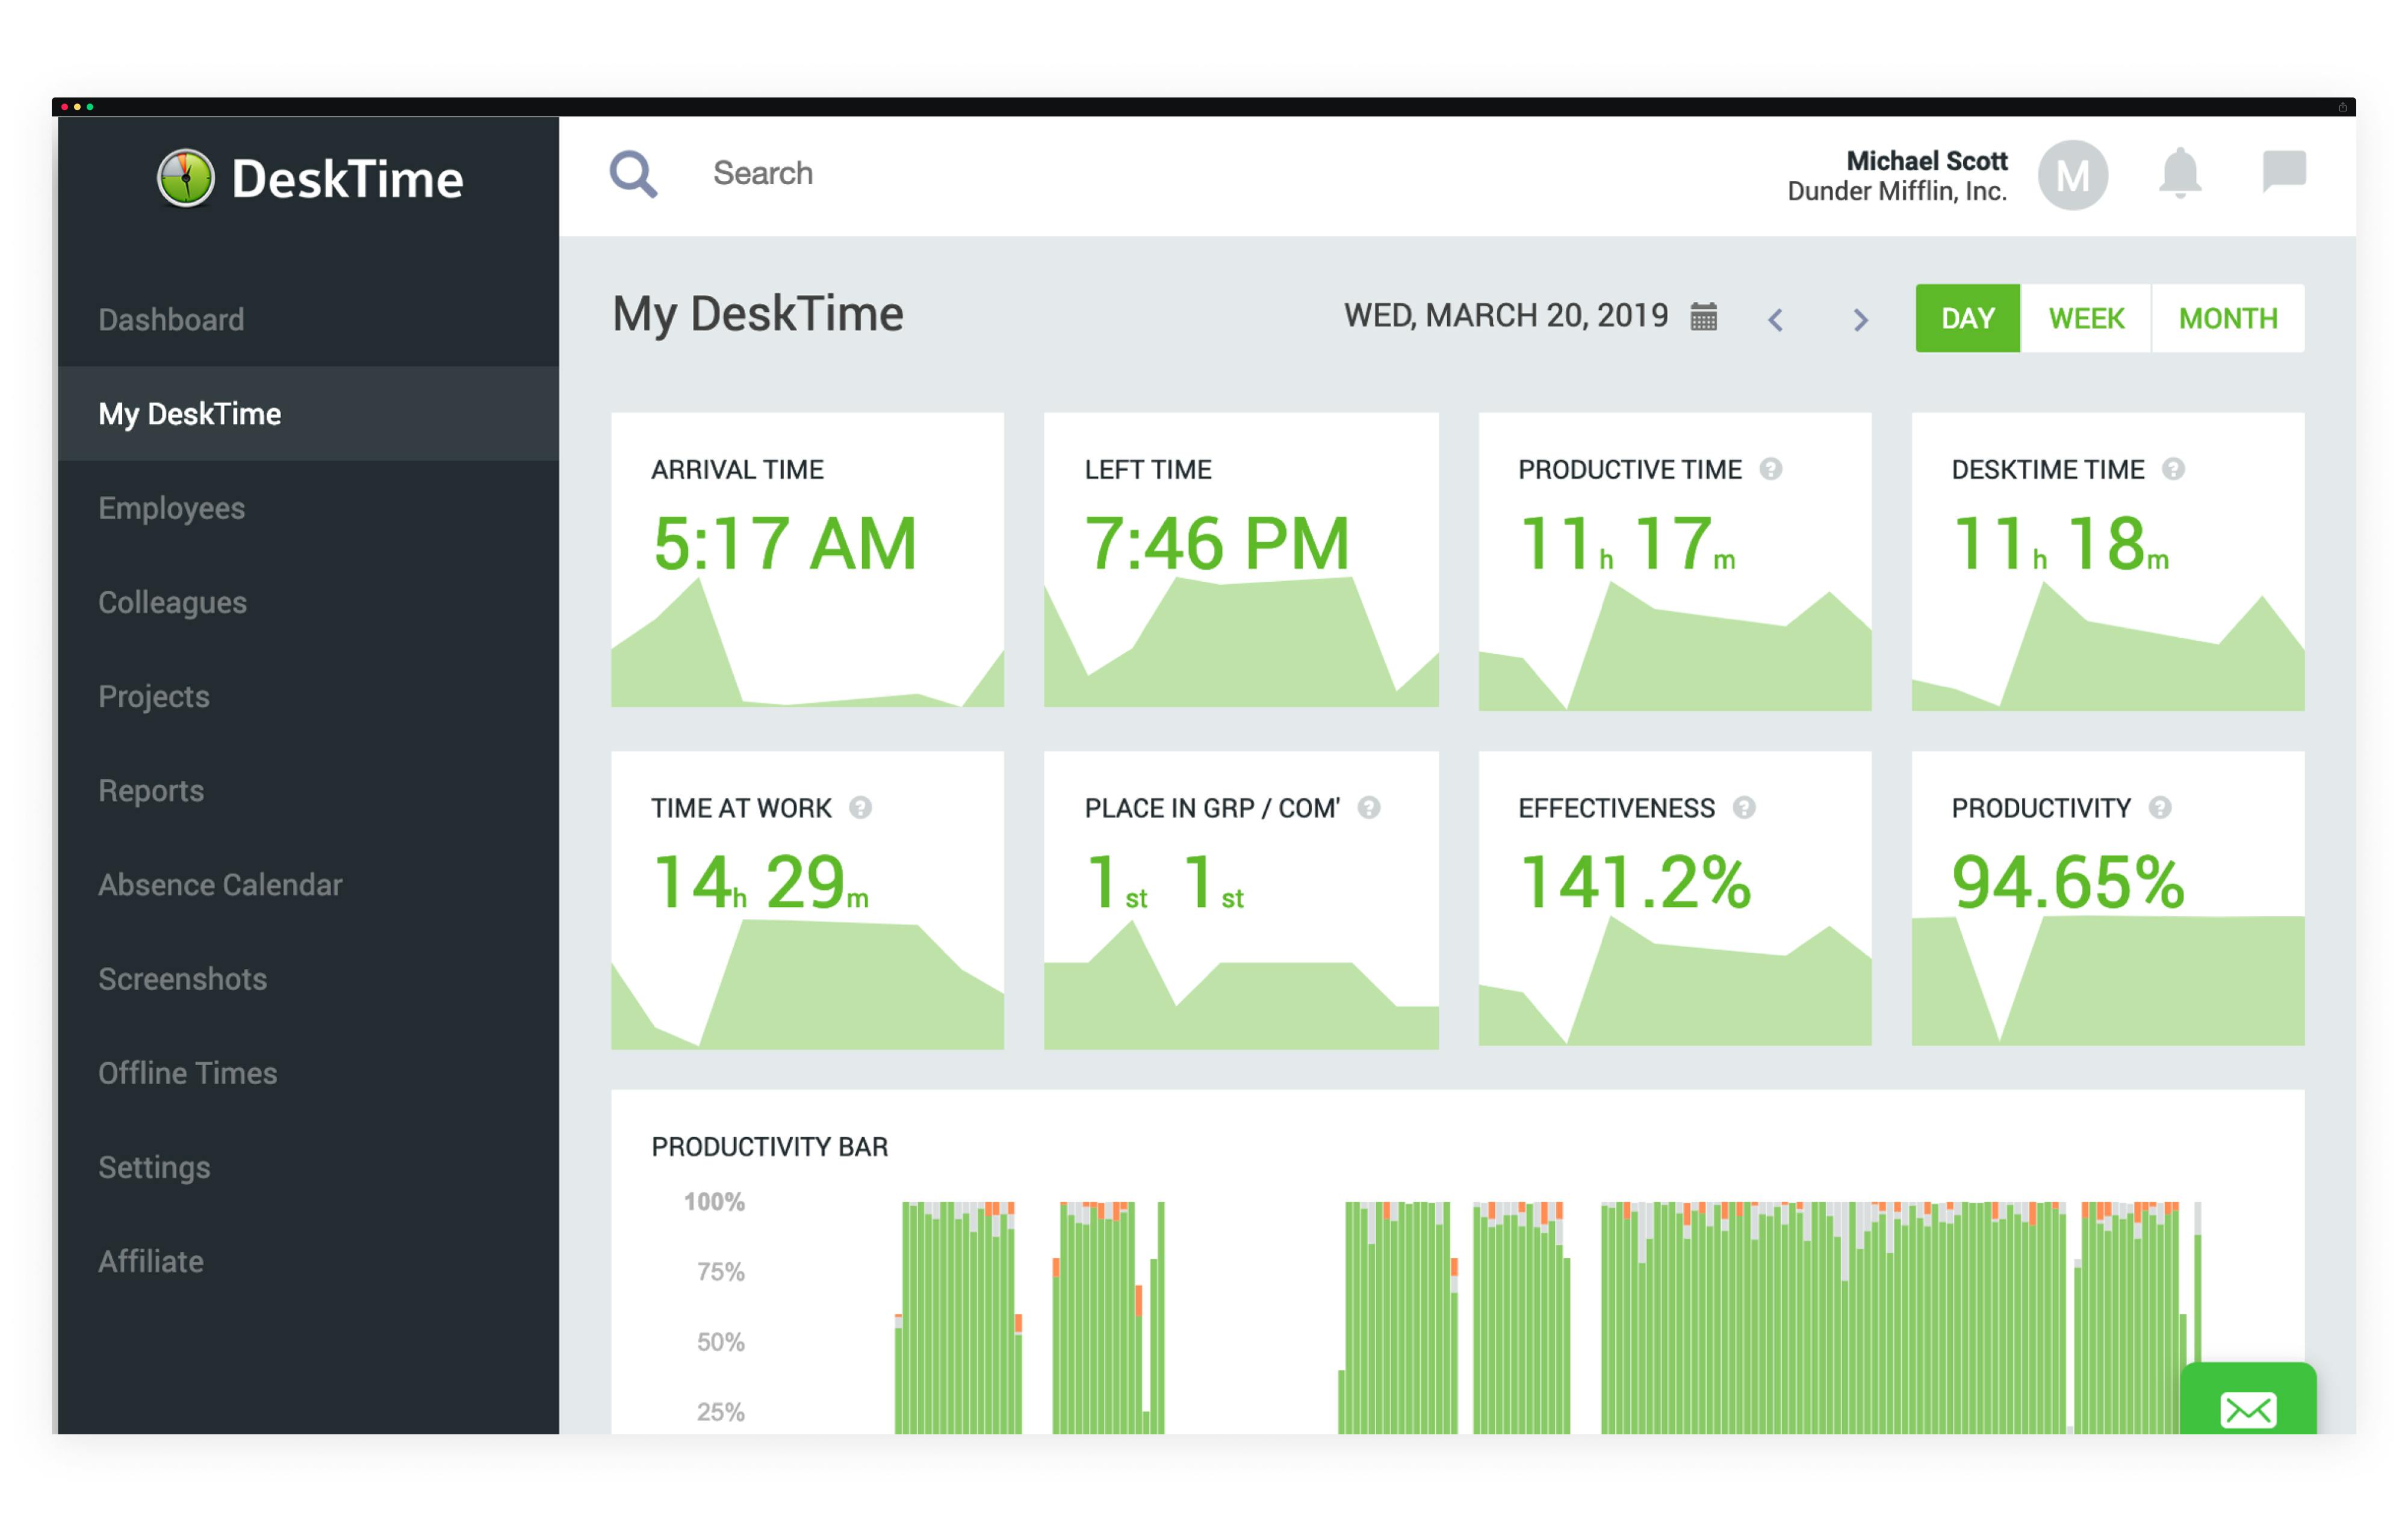Go to next day with right chevron

click(1861, 320)
